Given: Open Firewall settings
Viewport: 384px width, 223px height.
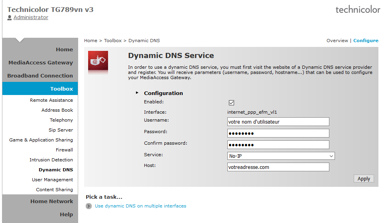Looking at the screenshot, I should (x=64, y=150).
